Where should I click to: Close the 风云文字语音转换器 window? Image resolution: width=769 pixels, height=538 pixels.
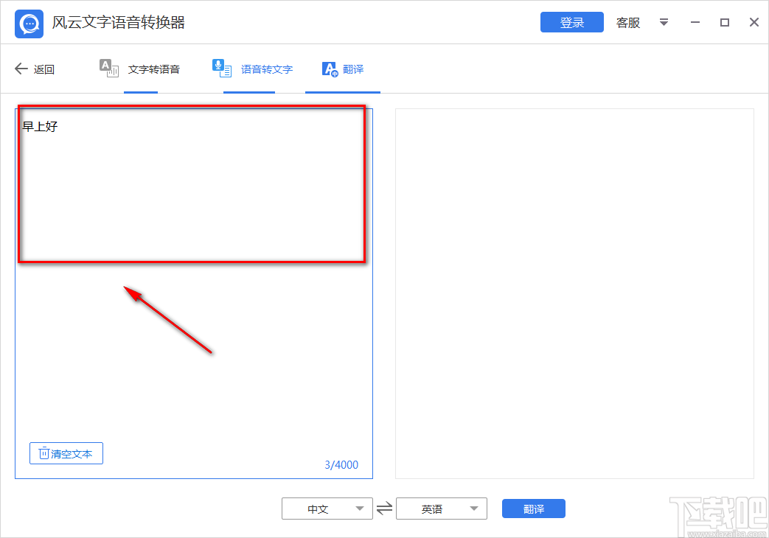(754, 22)
